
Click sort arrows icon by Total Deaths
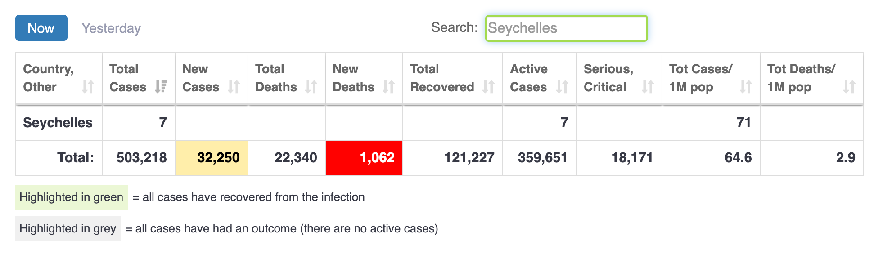[x=311, y=87]
